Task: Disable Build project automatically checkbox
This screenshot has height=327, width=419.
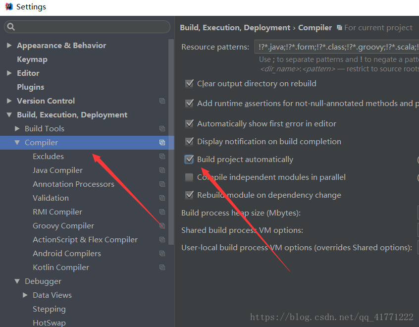Action: click(x=189, y=160)
